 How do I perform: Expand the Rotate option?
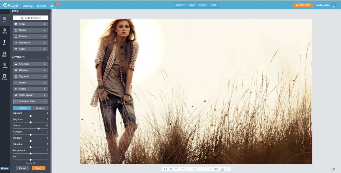pos(30,37)
